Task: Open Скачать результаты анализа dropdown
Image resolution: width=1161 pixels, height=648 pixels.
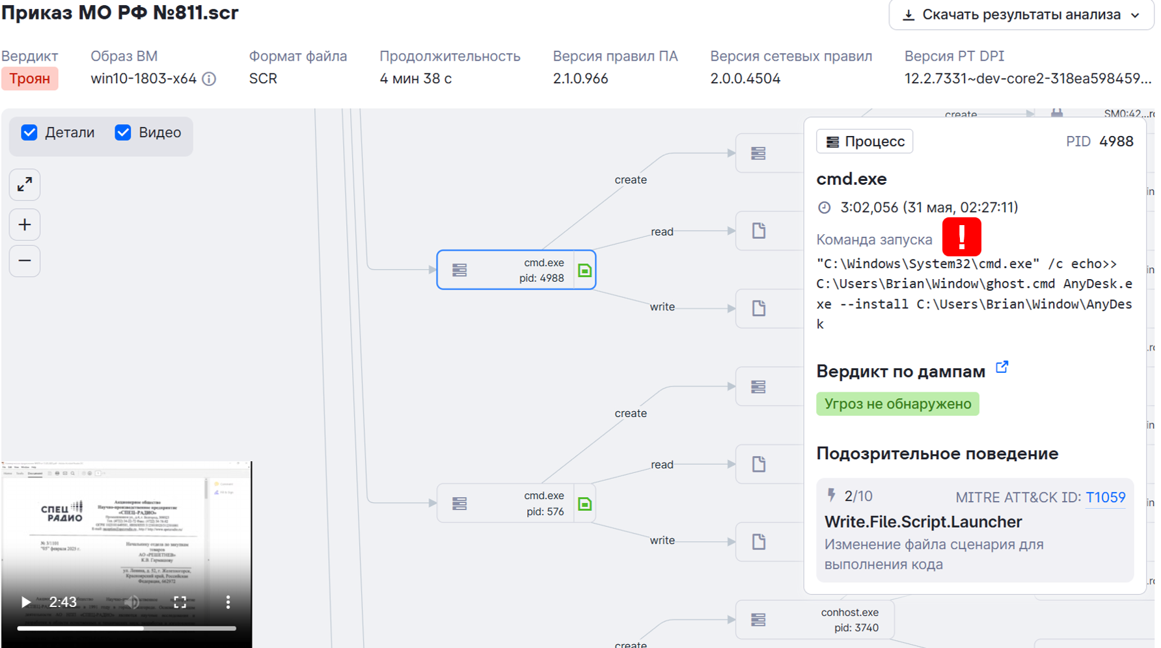Action: [x=1021, y=15]
